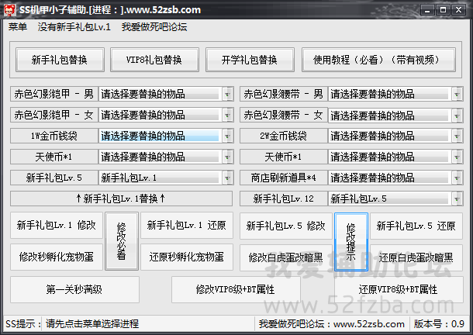Image resolution: width=473 pixels, height=335 pixels.
Task: Expand dropdown for 1W金币钱袋
Action: click(227, 136)
